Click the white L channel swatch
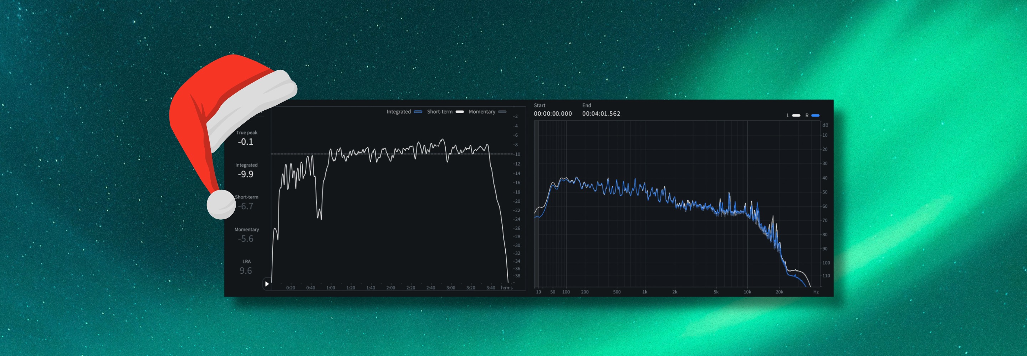Image resolution: width=1027 pixels, height=356 pixels. 796,115
